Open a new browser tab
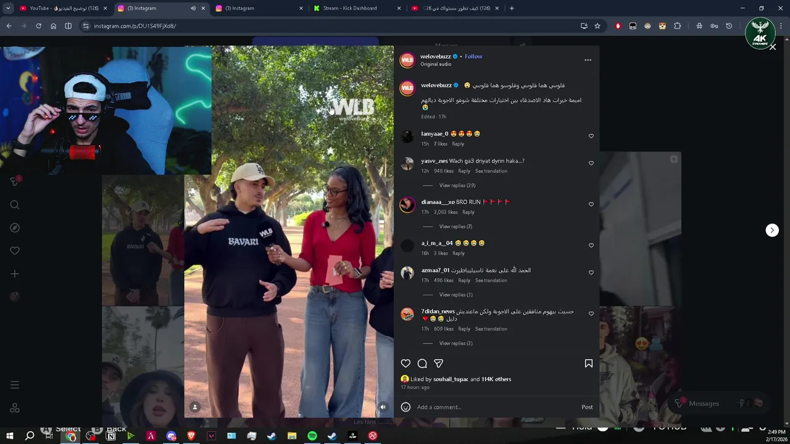This screenshot has width=790, height=444. (x=512, y=8)
